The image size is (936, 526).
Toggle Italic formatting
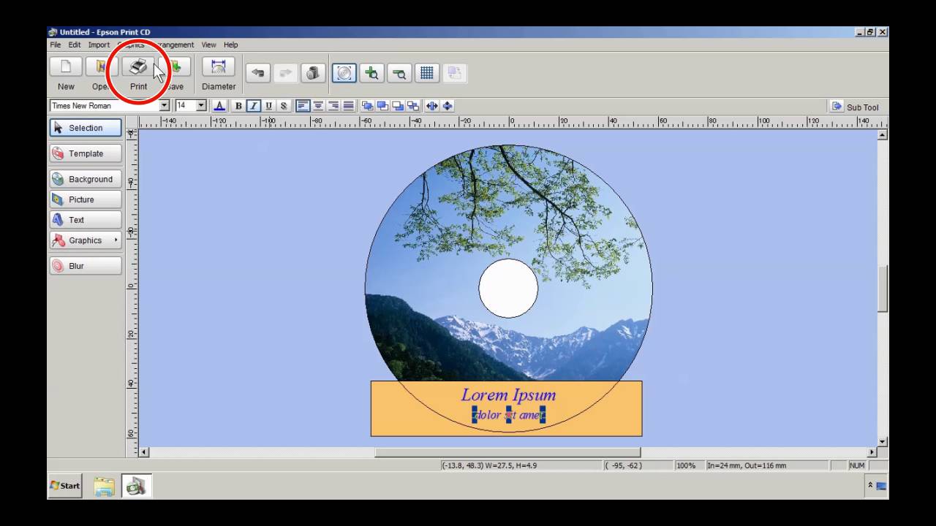[x=254, y=106]
